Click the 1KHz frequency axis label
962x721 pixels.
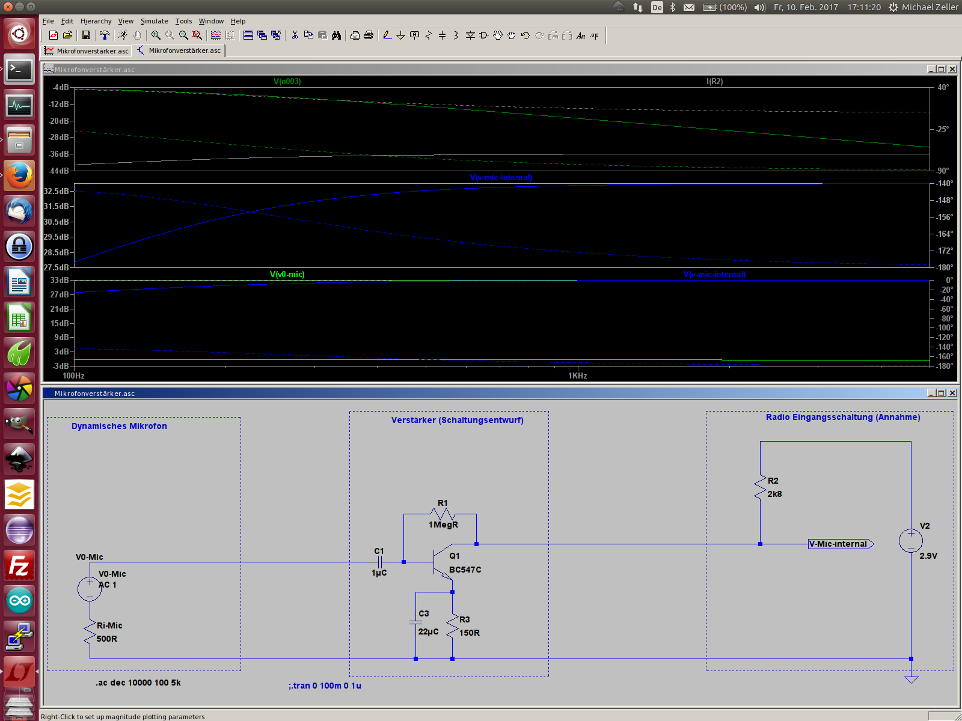[578, 376]
